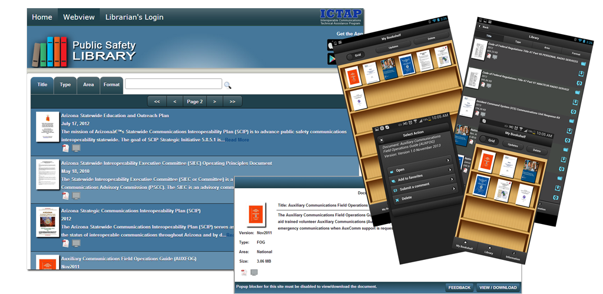Screen dimensions: 603x294
Task: Go to the previous page with the < button
Action: [174, 102]
